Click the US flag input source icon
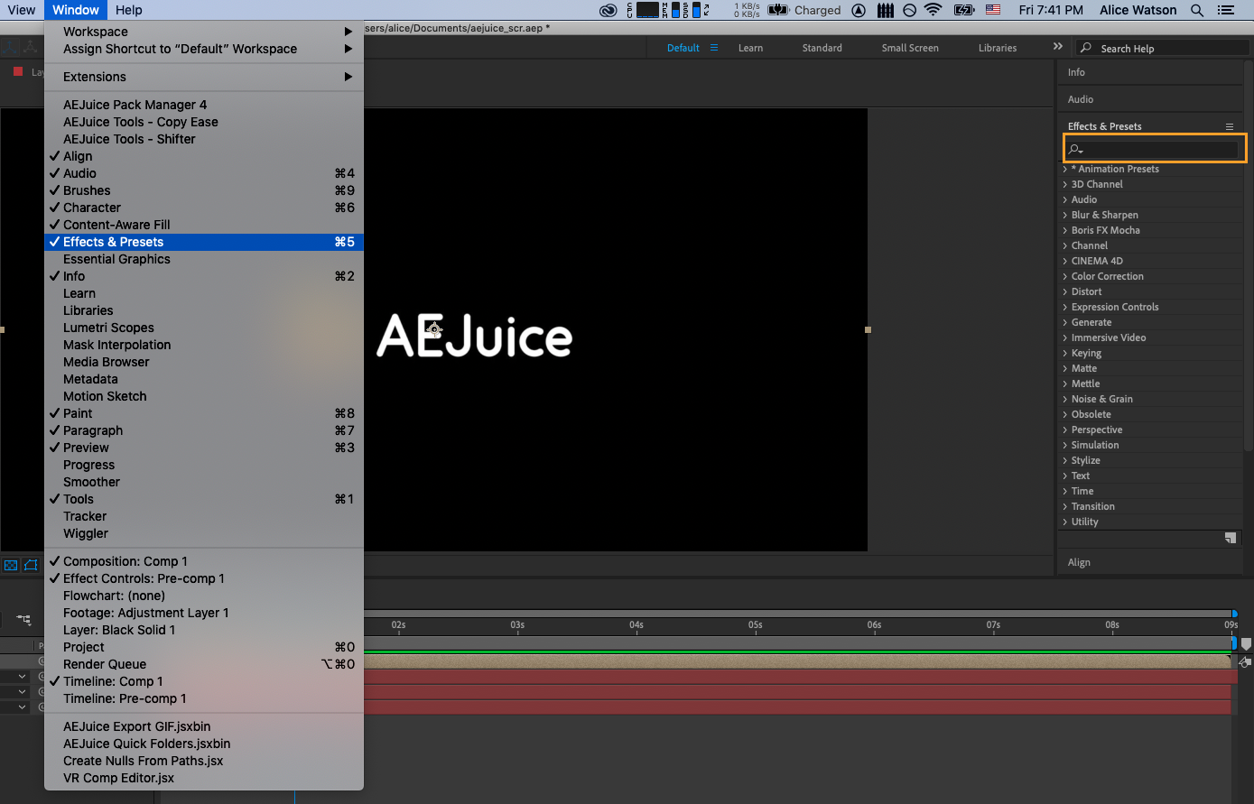Image resolution: width=1254 pixels, height=804 pixels. tap(993, 10)
